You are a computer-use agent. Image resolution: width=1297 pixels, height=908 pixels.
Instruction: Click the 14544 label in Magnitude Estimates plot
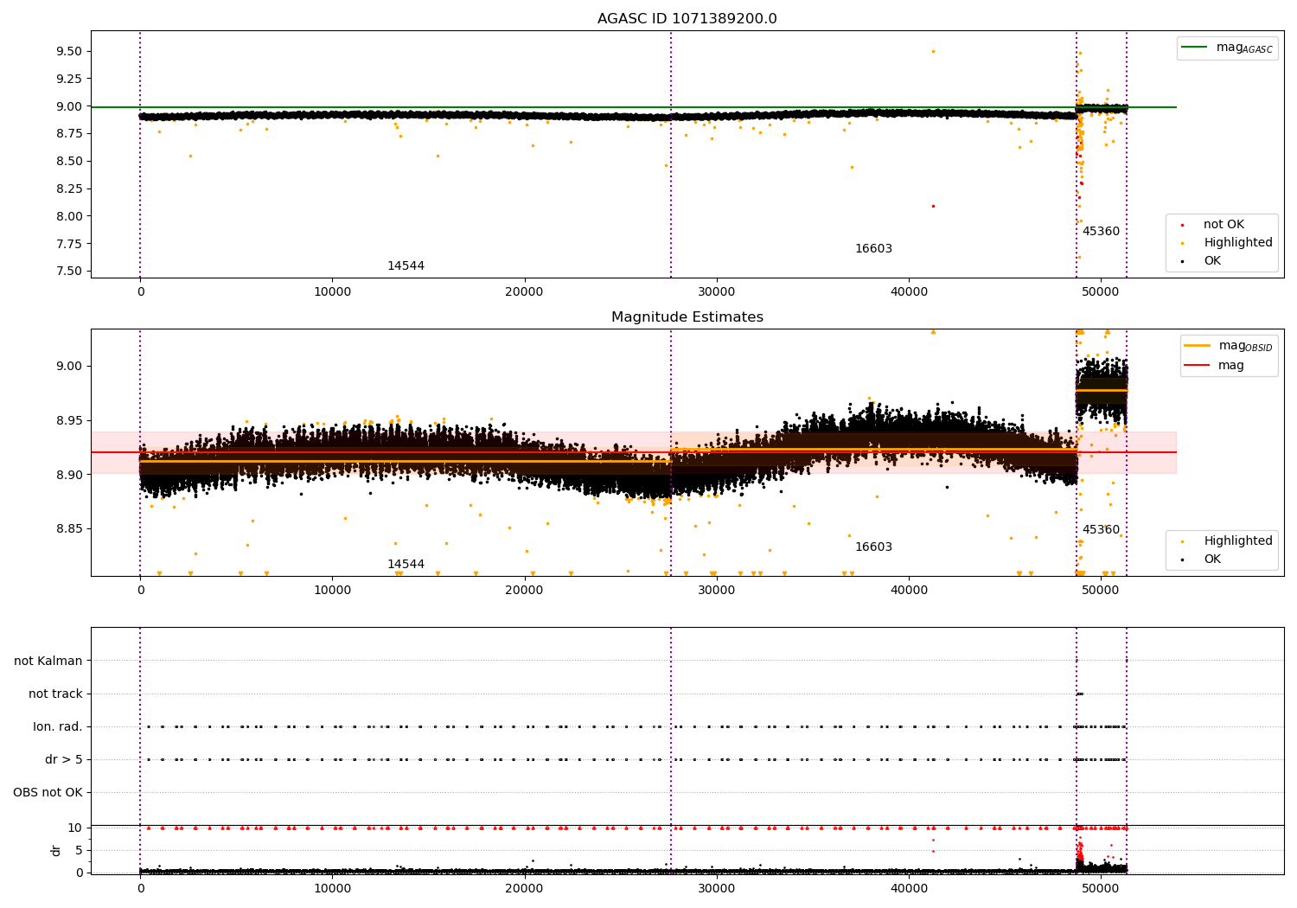pyautogui.click(x=406, y=565)
